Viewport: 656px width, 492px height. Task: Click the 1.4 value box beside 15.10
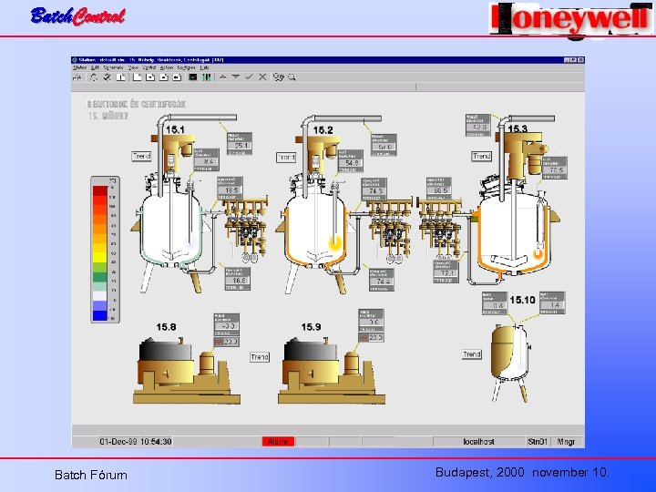click(x=553, y=305)
